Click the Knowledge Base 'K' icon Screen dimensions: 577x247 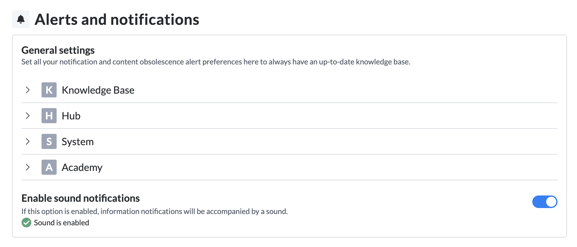point(49,90)
